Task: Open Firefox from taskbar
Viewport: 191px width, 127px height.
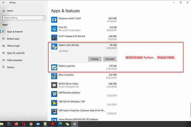Action: click(16, 124)
